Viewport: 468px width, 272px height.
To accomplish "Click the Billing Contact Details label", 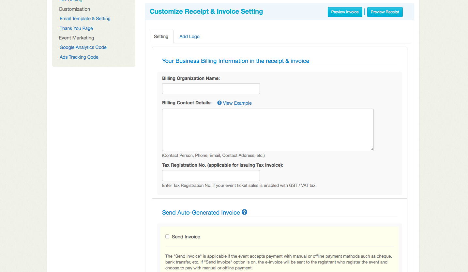I will (187, 103).
